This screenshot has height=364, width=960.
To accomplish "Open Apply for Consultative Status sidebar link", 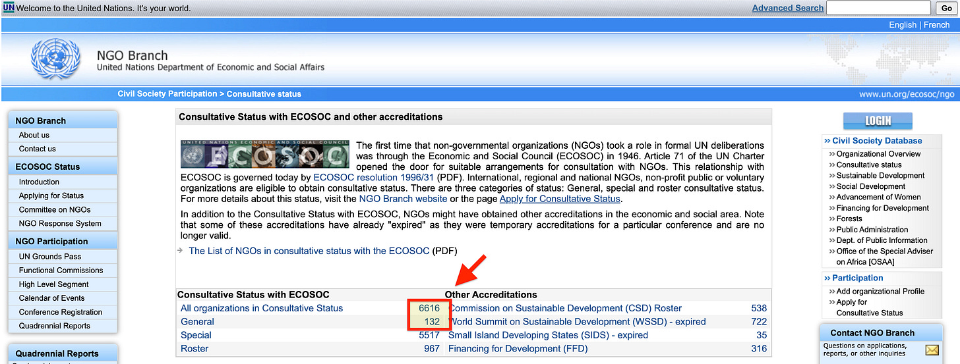I will 870,307.
